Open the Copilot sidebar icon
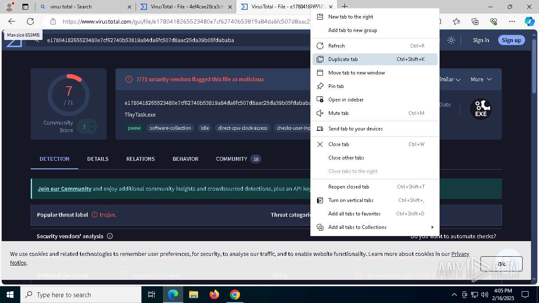539x303 pixels. (529, 21)
